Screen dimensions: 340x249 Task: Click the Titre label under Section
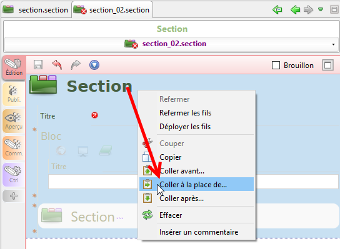coord(47,116)
